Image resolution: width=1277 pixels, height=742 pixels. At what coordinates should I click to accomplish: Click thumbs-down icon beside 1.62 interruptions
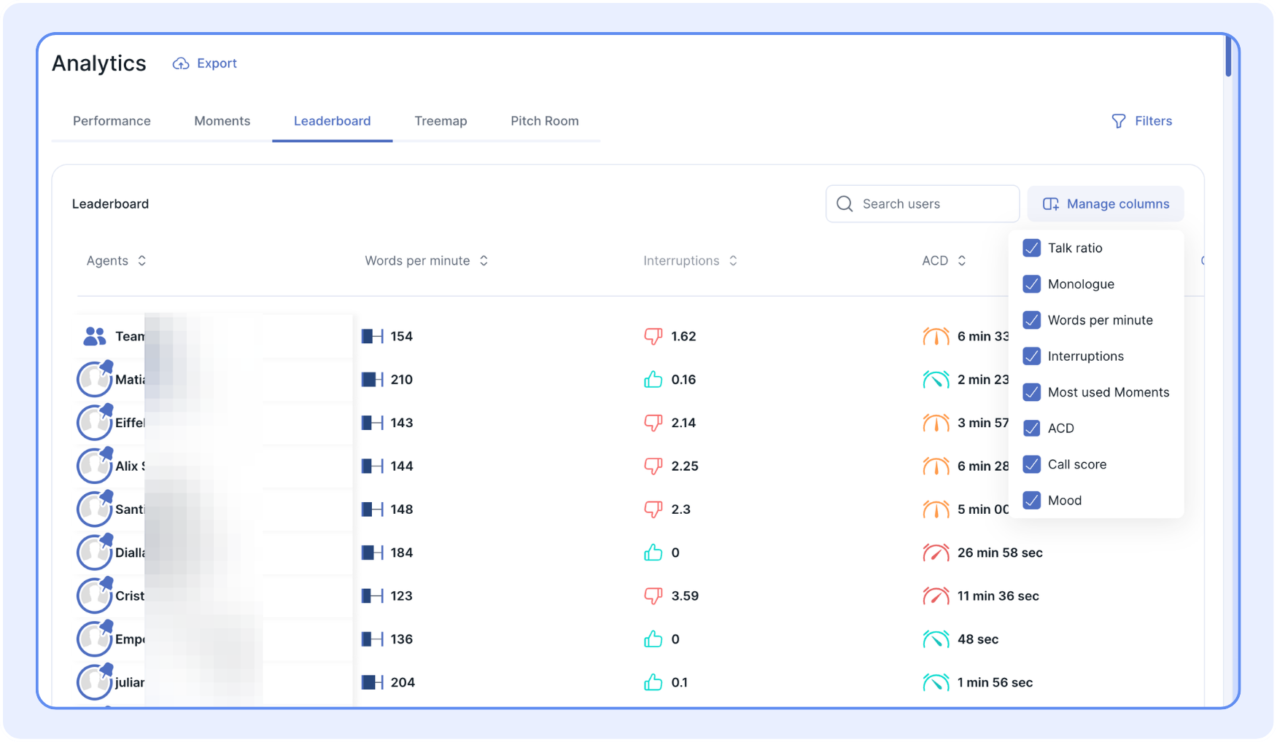[653, 336]
